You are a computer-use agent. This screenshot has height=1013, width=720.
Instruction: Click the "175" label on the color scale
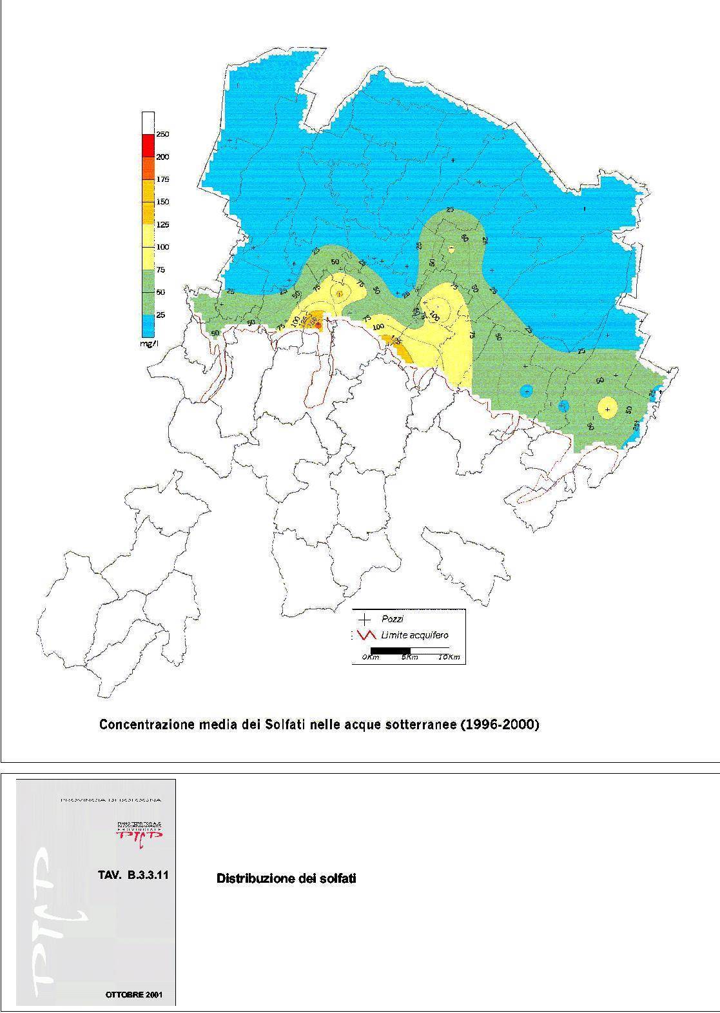163,179
